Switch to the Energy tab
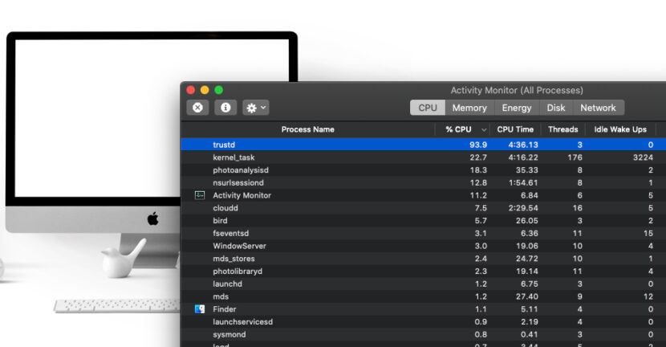Viewport: 666px width, 347px height. (x=516, y=108)
